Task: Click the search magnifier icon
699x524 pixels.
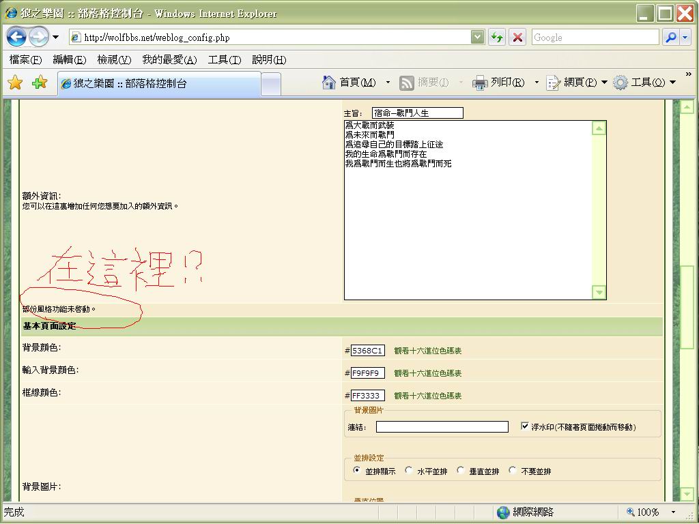Action: click(x=670, y=38)
